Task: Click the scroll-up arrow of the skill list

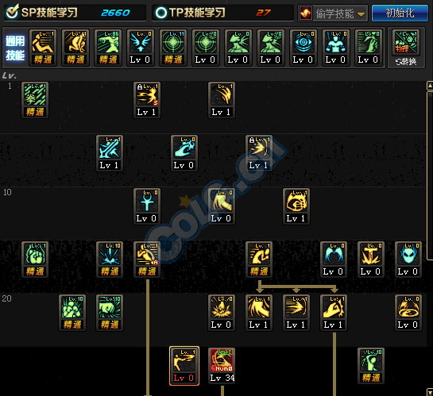Action: tap(430, 86)
